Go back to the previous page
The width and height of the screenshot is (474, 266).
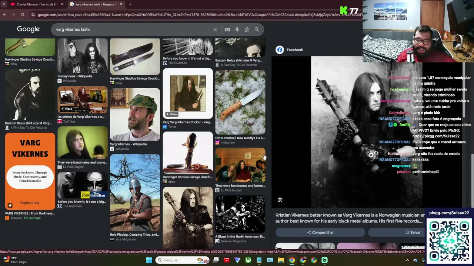pyautogui.click(x=4, y=15)
